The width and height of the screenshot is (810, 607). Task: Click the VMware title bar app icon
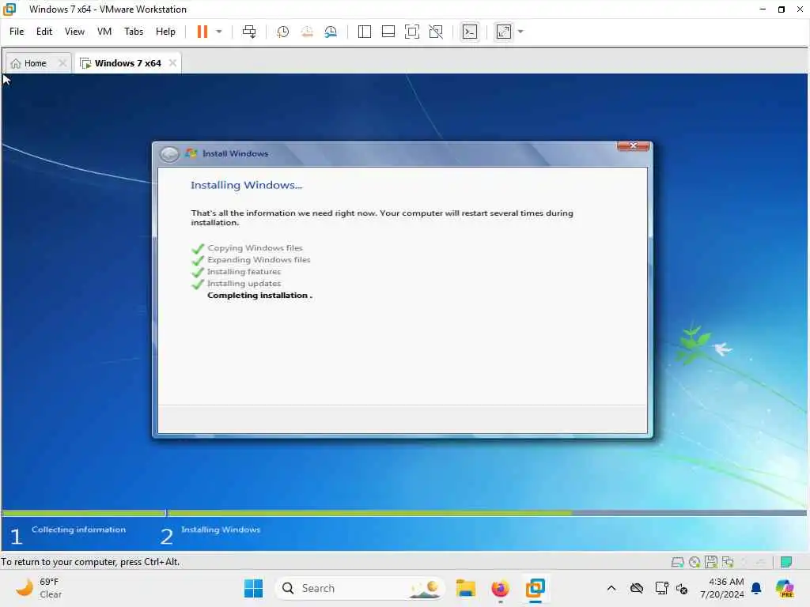[9, 9]
